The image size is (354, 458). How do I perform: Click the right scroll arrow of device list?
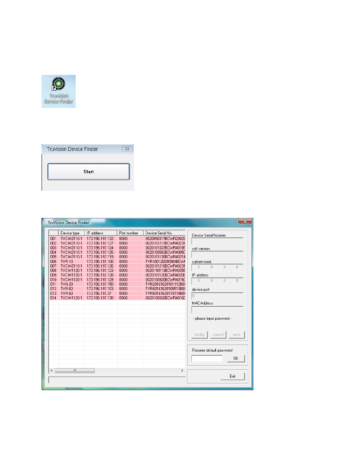point(182,370)
